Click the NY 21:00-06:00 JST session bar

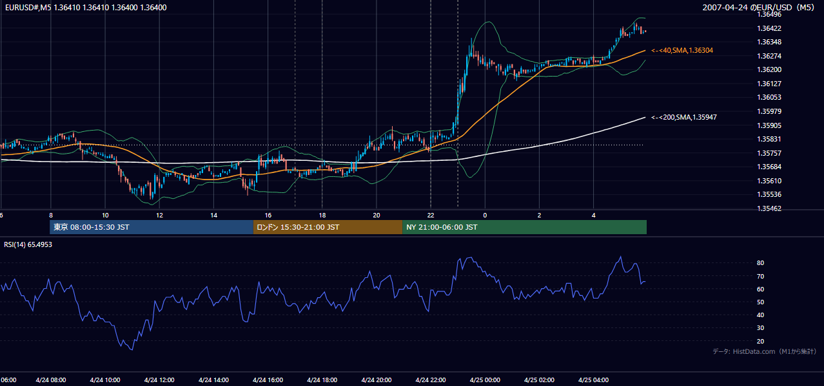[x=524, y=227]
